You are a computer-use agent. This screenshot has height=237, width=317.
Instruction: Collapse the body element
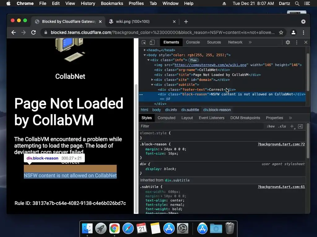(145, 55)
